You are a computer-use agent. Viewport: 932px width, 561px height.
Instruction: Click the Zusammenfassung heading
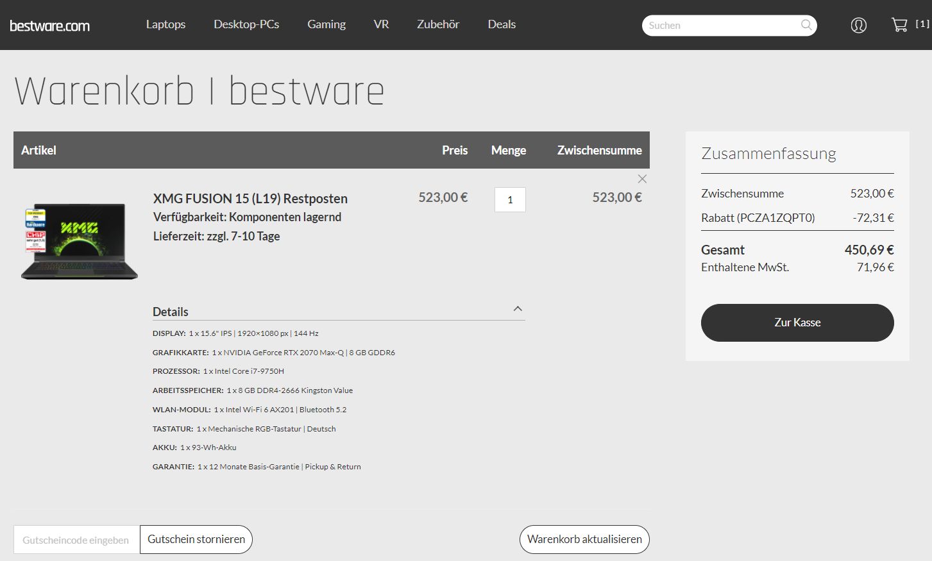(x=768, y=153)
